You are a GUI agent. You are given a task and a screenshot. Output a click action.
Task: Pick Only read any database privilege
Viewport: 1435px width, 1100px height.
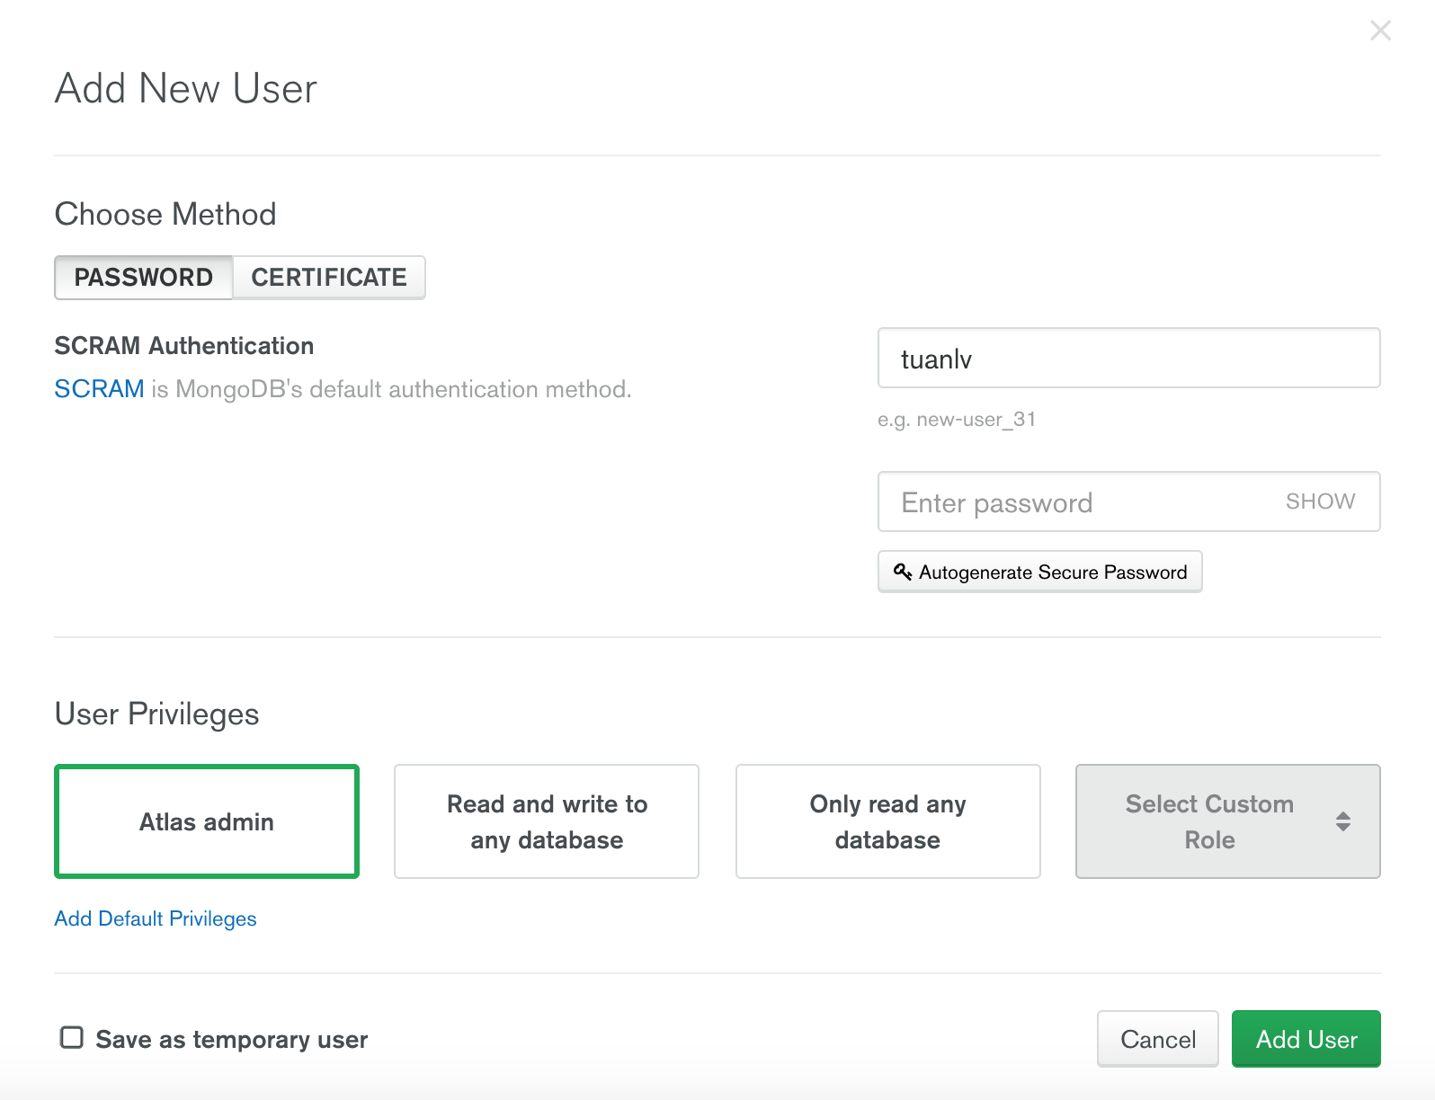tap(887, 821)
